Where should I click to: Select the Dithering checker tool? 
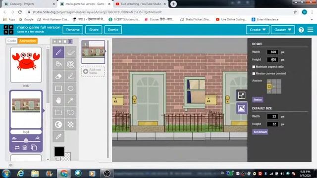[70, 124]
